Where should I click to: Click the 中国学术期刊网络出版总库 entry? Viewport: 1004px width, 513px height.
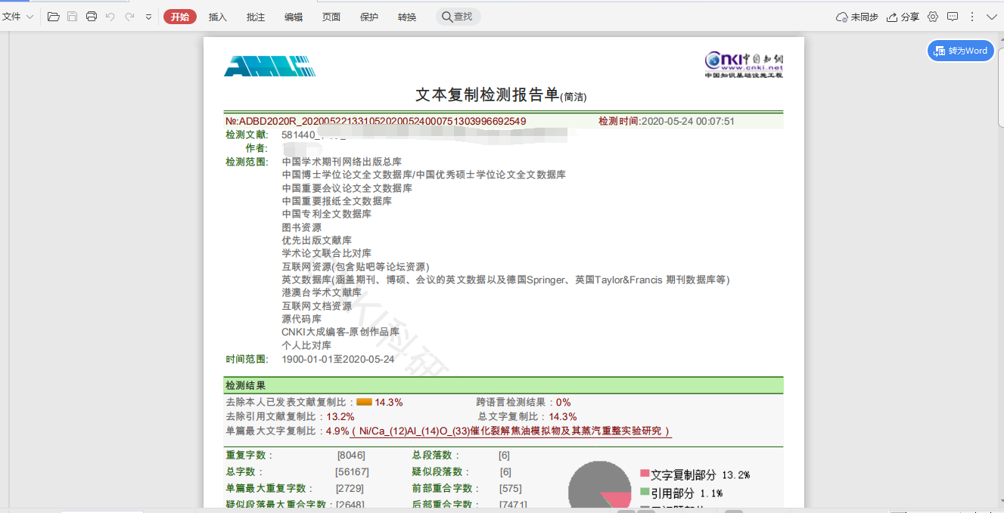[342, 162]
